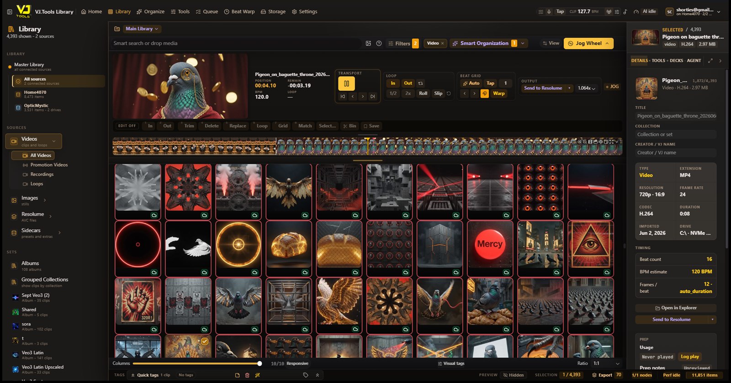
Task: Pause playback with the yellow transport button
Action: [346, 84]
